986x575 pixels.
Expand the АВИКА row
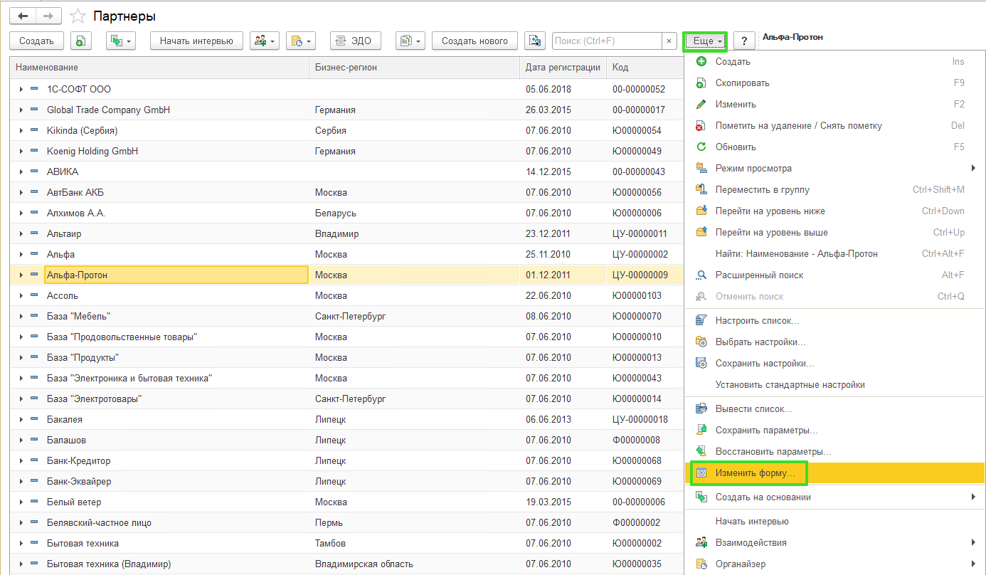click(21, 172)
